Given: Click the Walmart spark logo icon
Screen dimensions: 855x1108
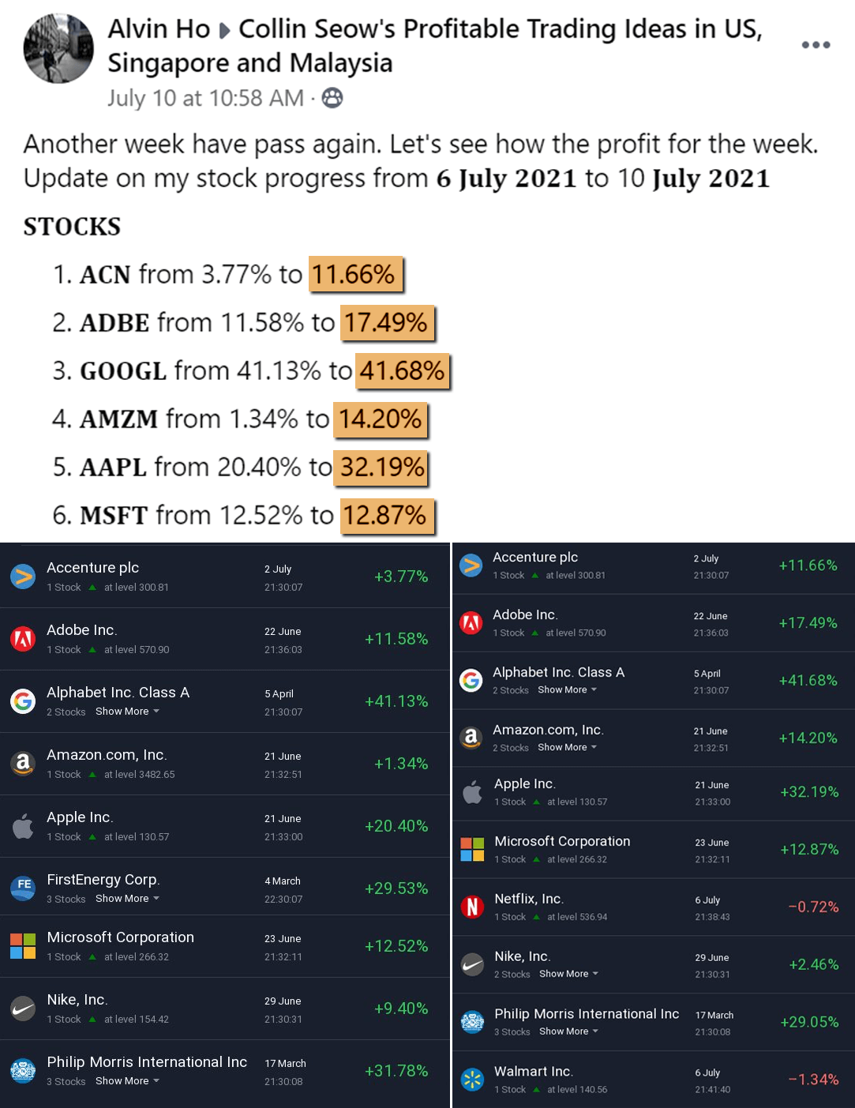Looking at the screenshot, I should tap(472, 1080).
